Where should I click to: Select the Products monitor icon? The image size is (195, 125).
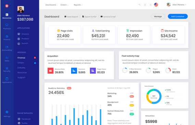click(x=7, y=25)
